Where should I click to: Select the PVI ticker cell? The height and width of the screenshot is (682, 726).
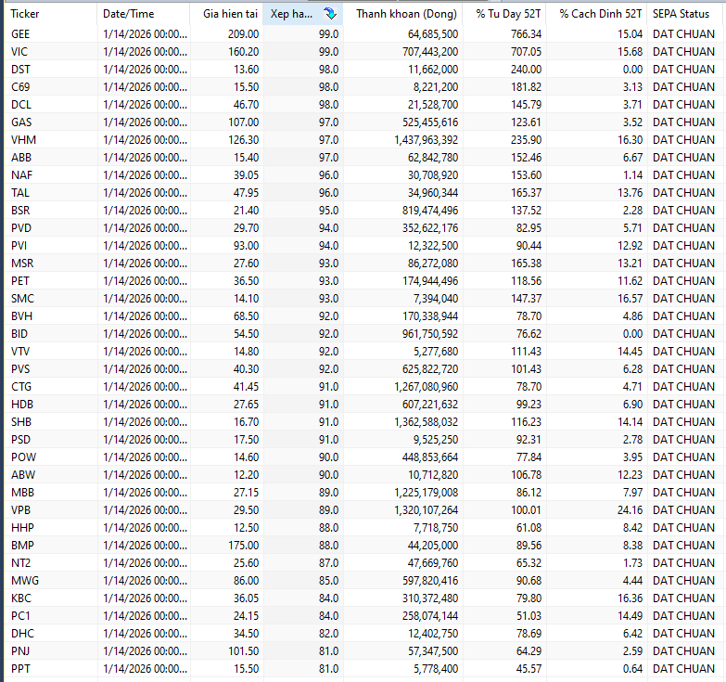coord(19,245)
